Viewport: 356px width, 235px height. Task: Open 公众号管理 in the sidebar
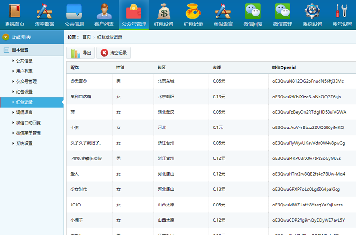tap(26, 81)
